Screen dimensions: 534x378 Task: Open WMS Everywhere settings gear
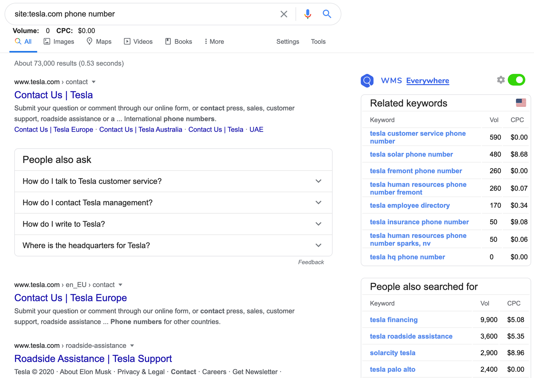[x=501, y=80]
